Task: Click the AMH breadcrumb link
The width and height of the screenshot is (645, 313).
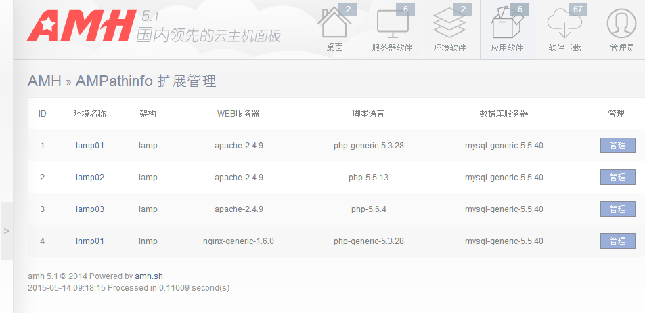Action: 44,82
